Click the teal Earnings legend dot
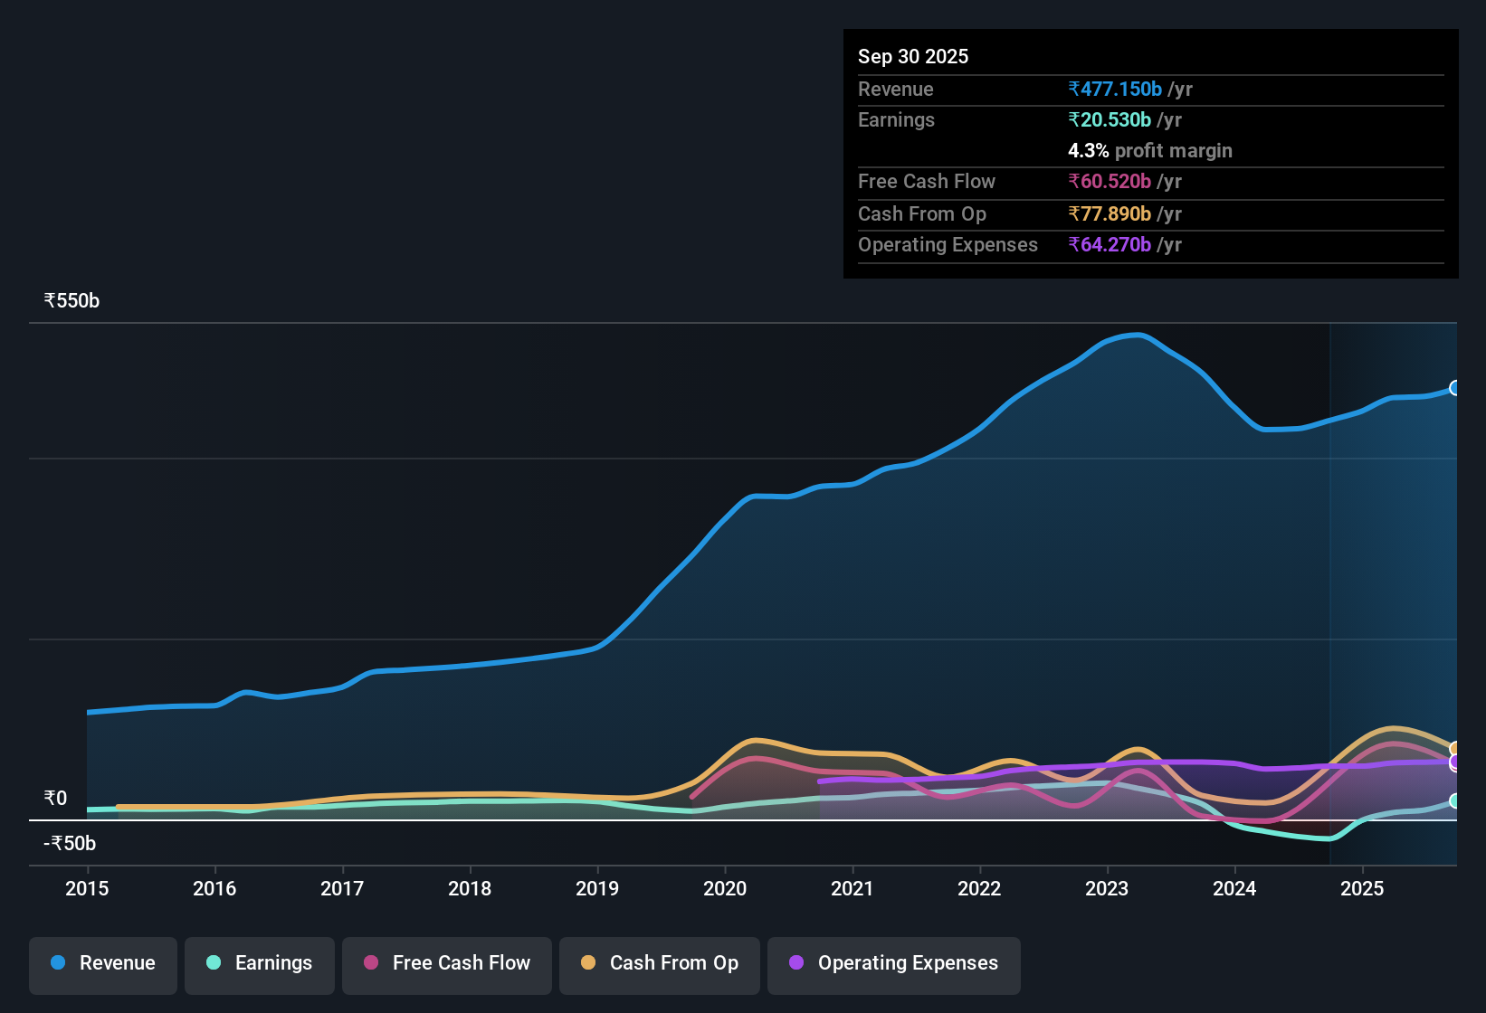This screenshot has width=1486, height=1013. tap(214, 963)
